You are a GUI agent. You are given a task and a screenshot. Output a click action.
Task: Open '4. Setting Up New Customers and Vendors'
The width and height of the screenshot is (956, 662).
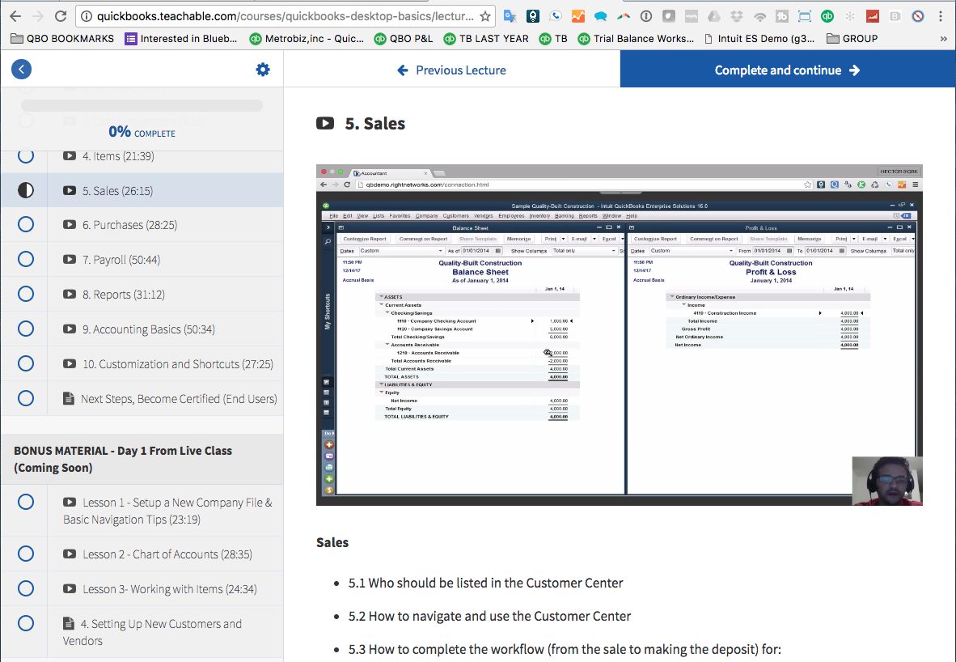pyautogui.click(x=153, y=632)
